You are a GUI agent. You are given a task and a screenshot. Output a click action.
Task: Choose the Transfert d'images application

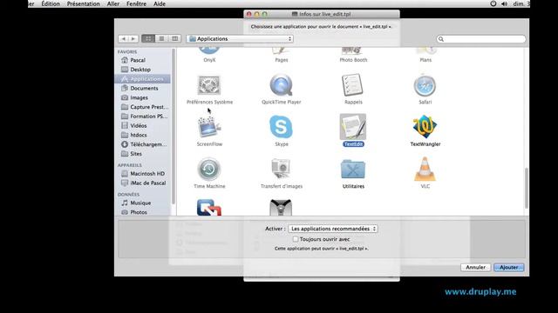point(281,169)
